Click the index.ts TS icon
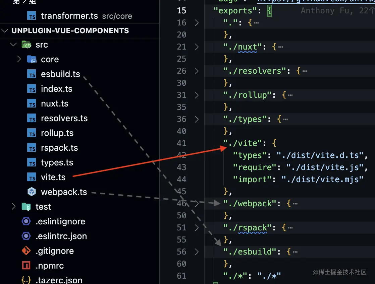The image size is (375, 284). point(32,89)
